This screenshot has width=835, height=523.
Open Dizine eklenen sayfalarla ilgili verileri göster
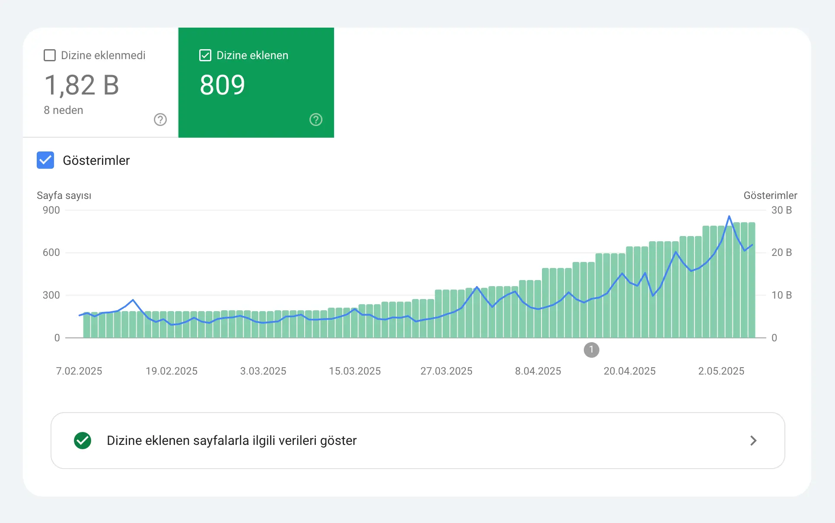[x=232, y=441]
